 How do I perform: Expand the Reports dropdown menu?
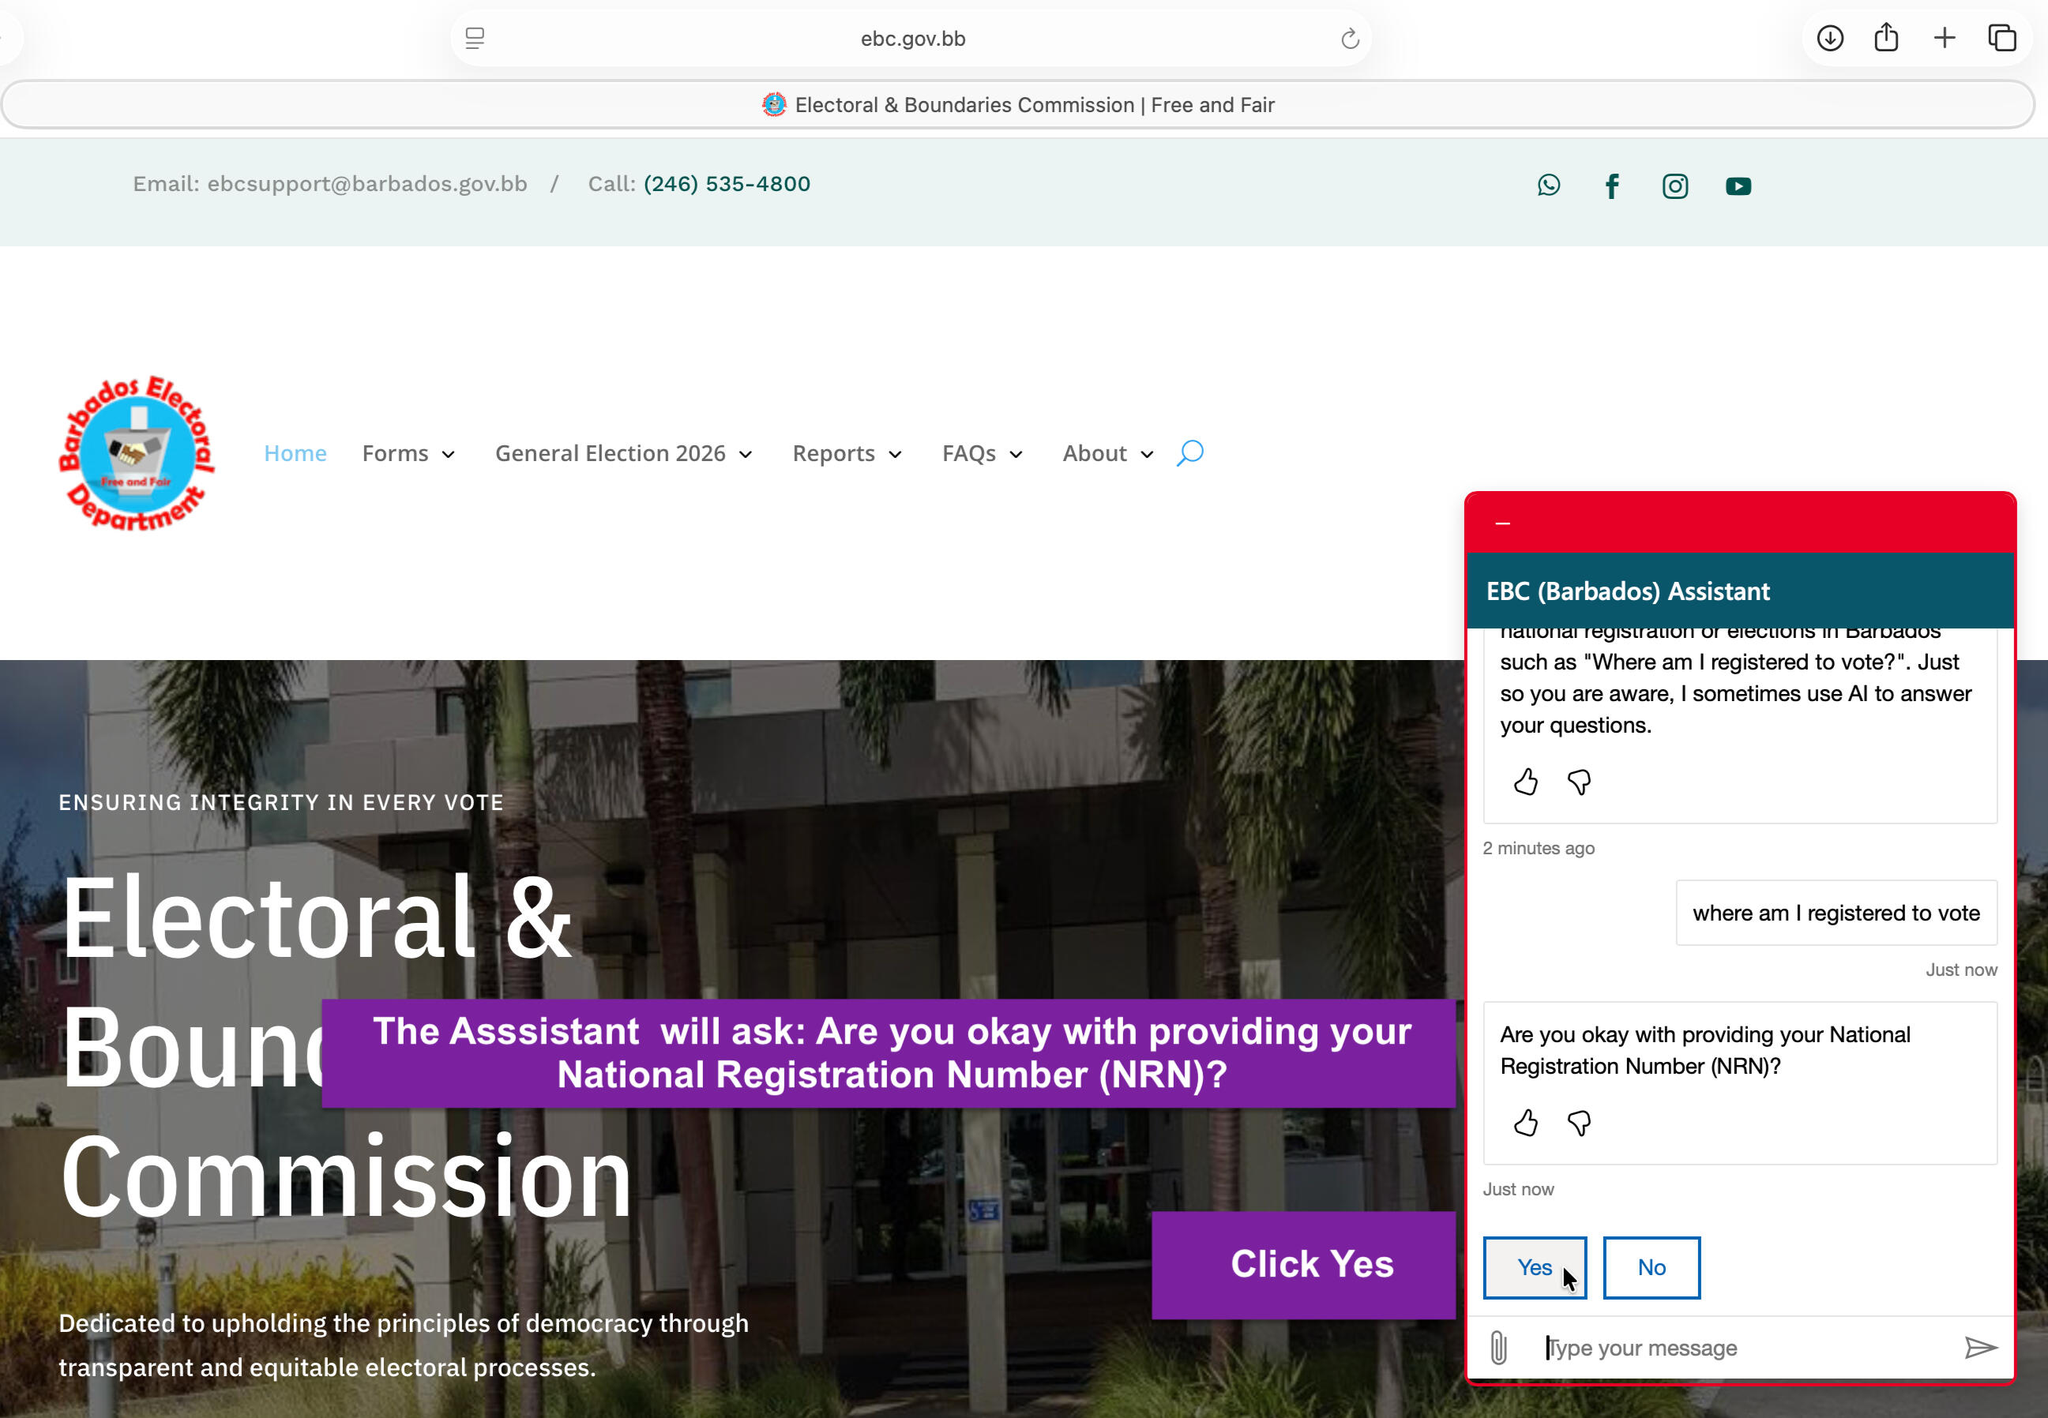tap(846, 453)
